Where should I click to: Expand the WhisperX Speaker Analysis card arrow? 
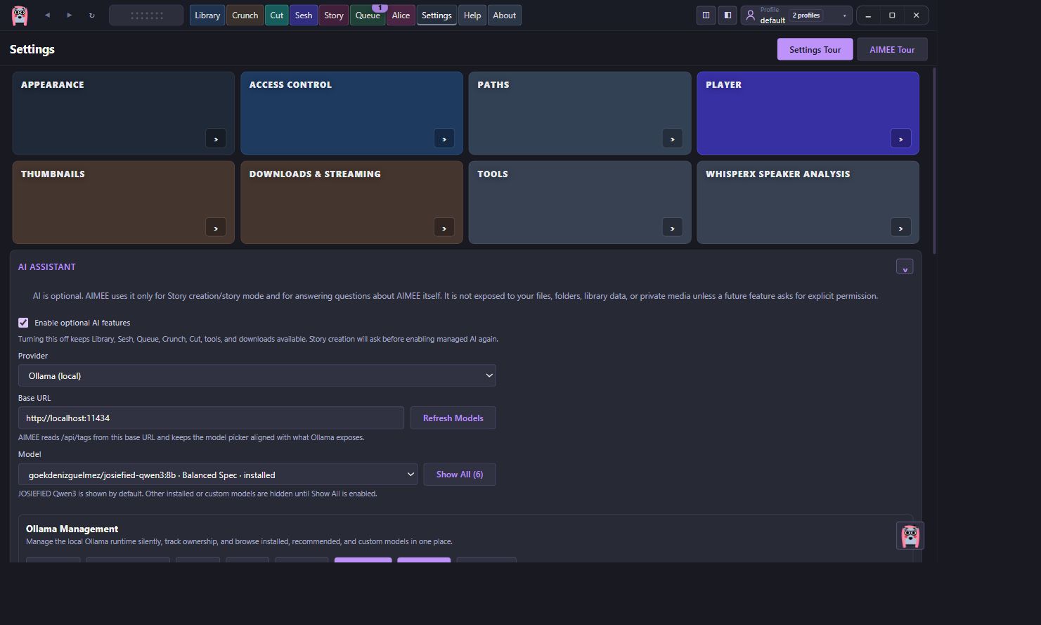[900, 228]
